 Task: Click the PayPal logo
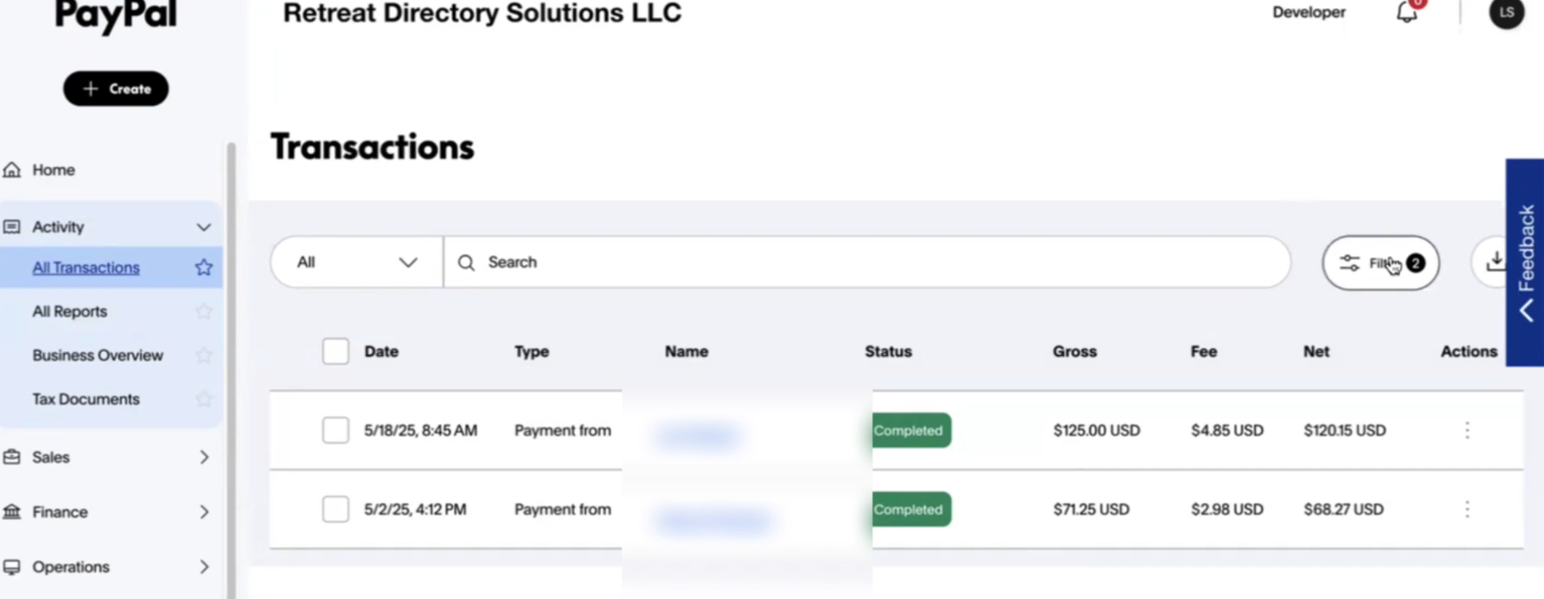(116, 15)
